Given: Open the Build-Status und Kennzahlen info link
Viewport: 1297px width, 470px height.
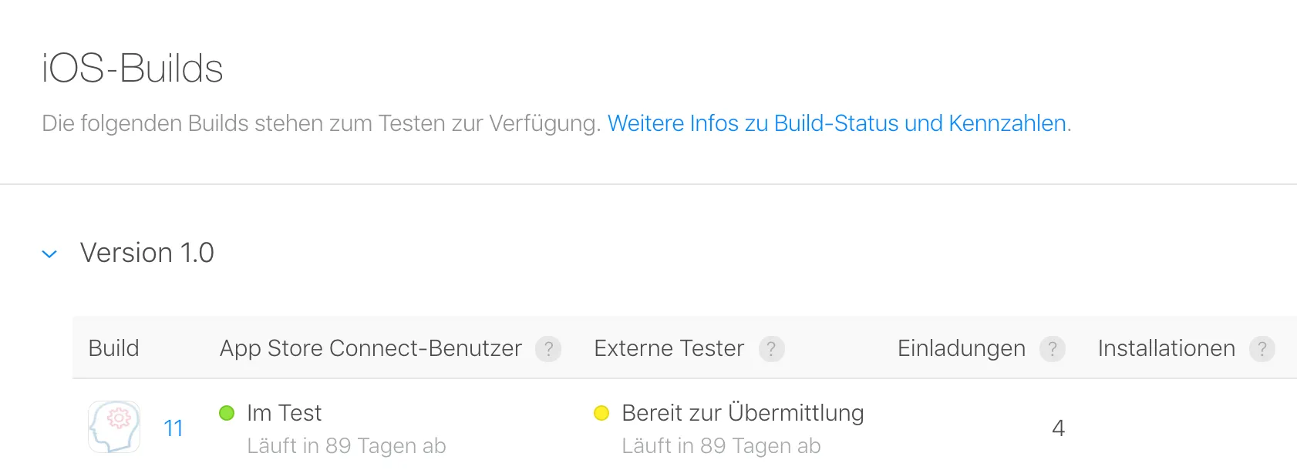Looking at the screenshot, I should [x=837, y=123].
